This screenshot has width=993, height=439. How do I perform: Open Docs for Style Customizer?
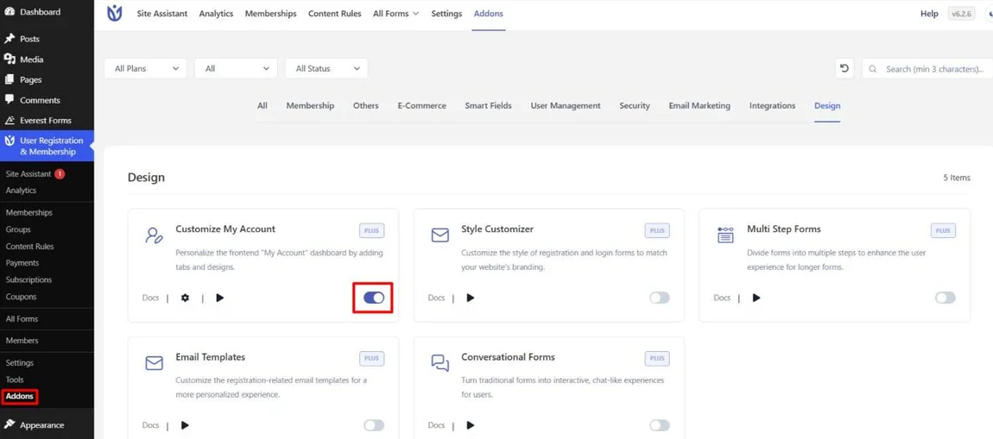coord(436,298)
